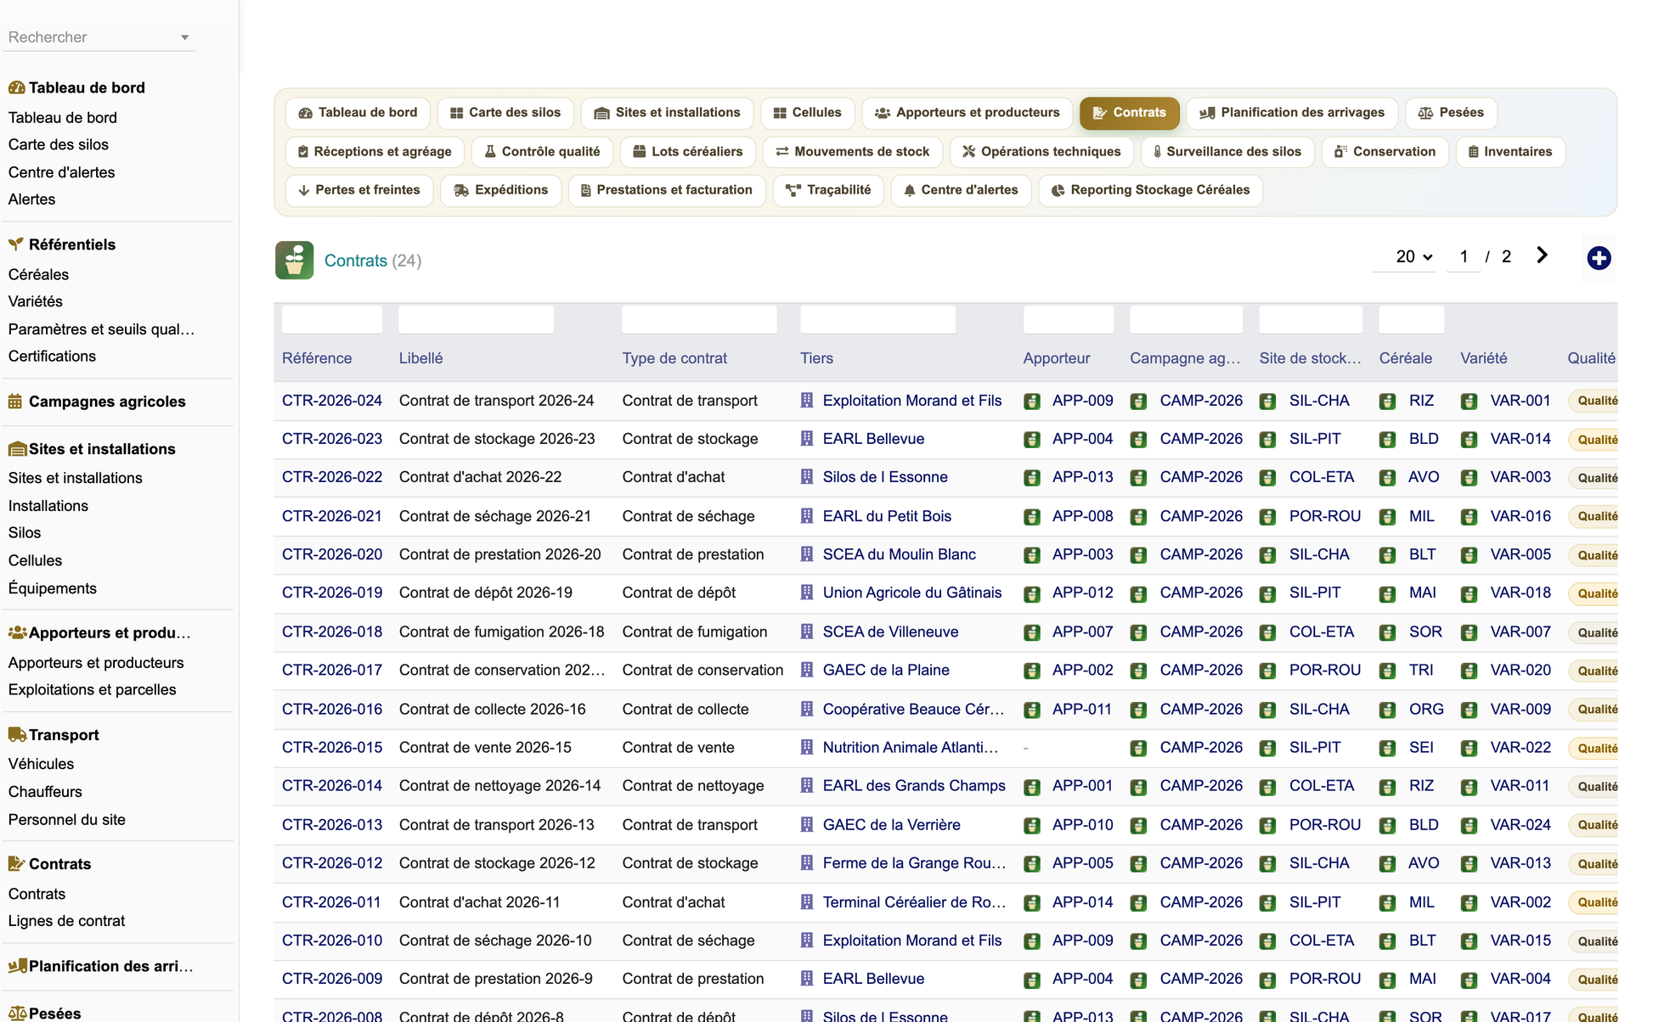Click the Libellé column filter field
The height and width of the screenshot is (1022, 1653).
(x=477, y=319)
